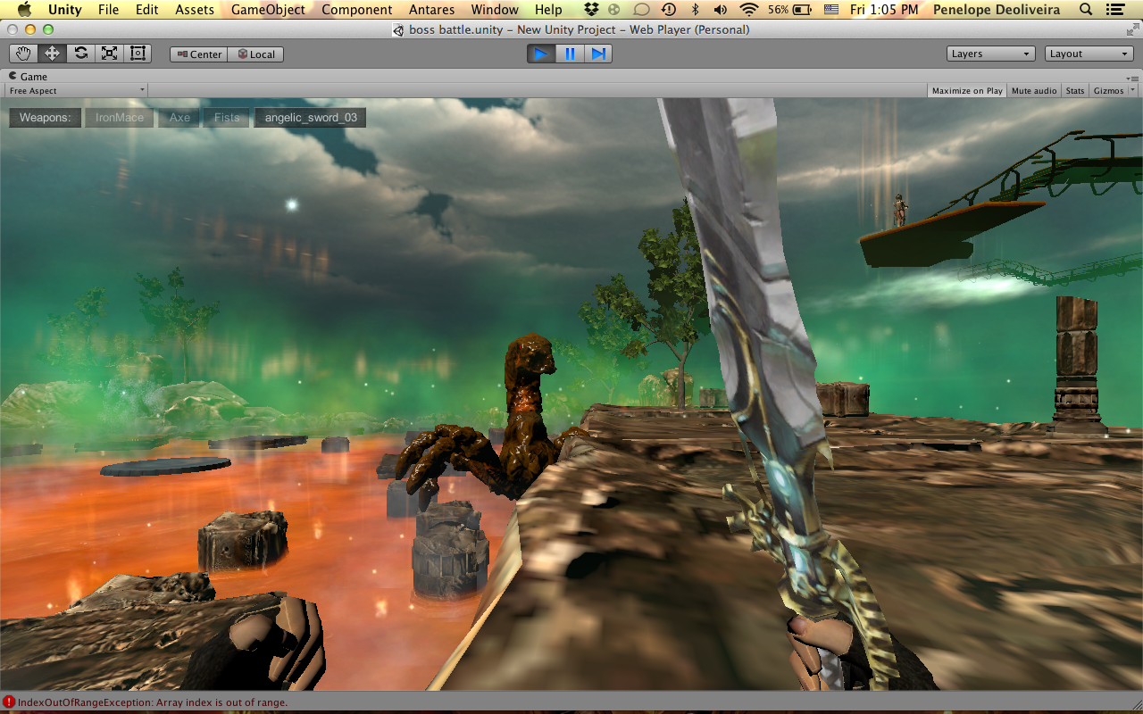1143x714 pixels.
Task: Toggle Maximize on Play
Action: [967, 91]
